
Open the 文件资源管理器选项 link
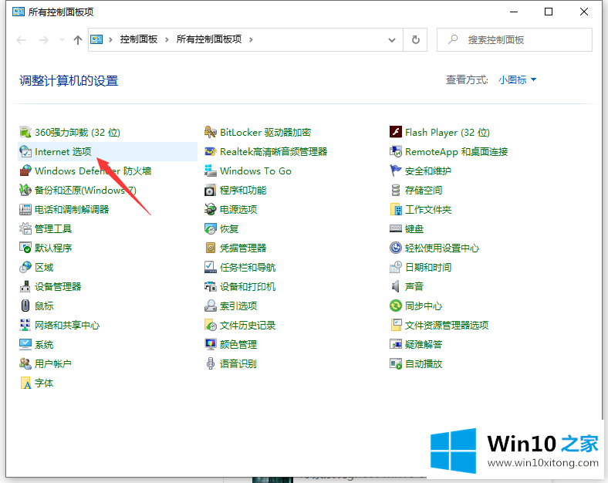[447, 326]
